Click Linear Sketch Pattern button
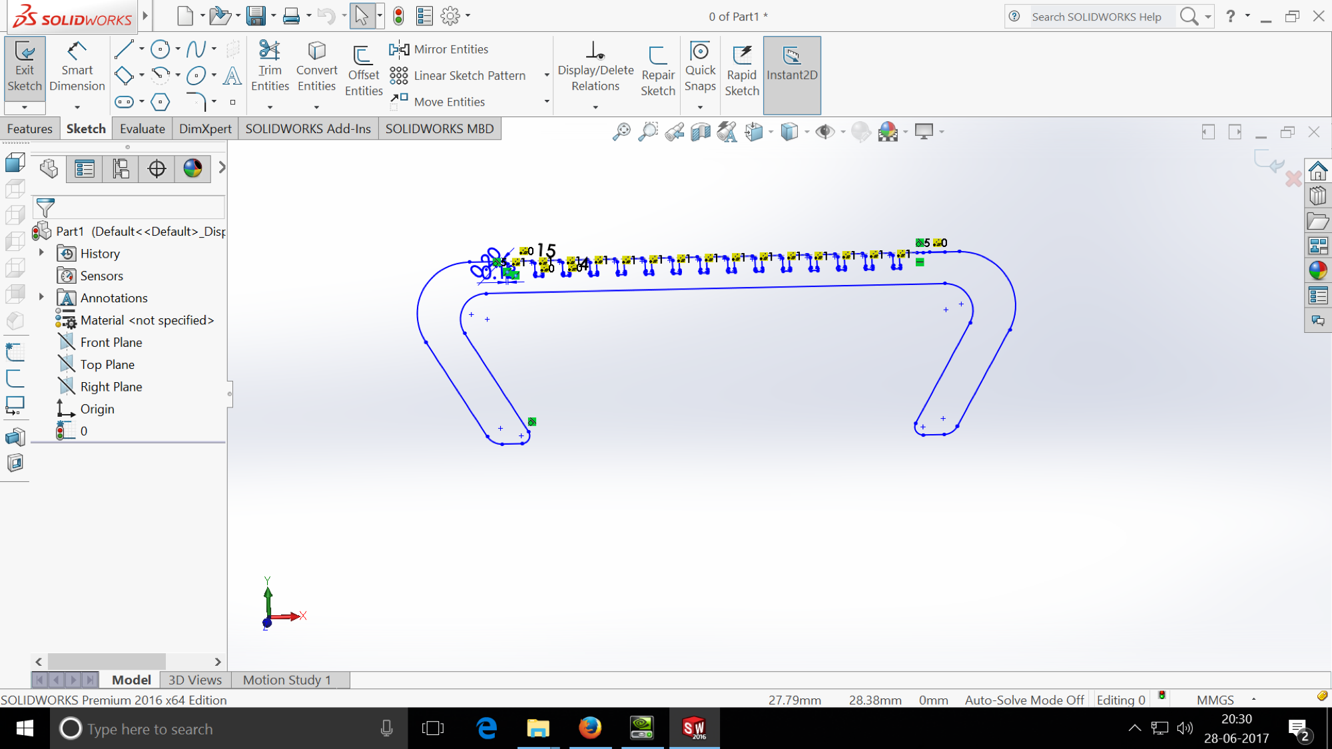Image resolution: width=1332 pixels, height=749 pixels. click(x=458, y=75)
